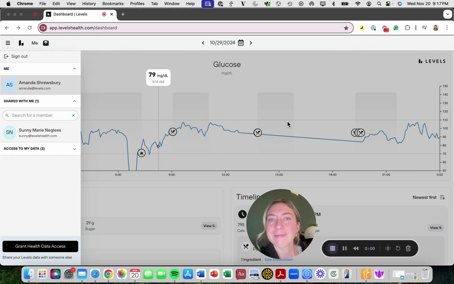
Task: Open media control icon in Chrome toolbar
Action: pos(424,28)
